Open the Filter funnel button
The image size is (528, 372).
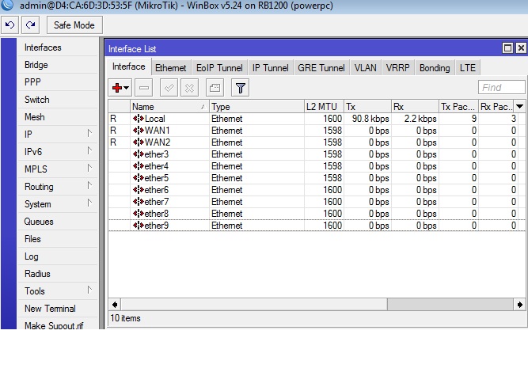coord(240,88)
